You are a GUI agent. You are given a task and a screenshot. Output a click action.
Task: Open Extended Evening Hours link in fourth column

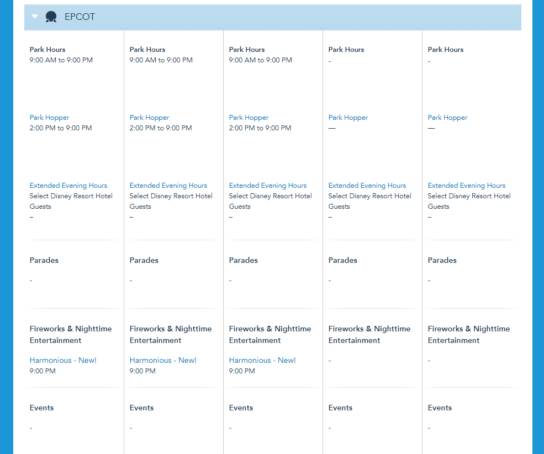point(367,186)
